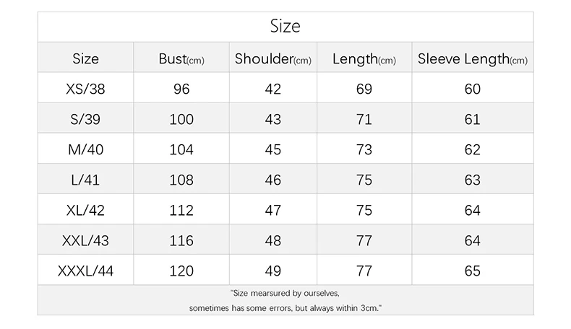Select the XS/38 size row label

85,89
